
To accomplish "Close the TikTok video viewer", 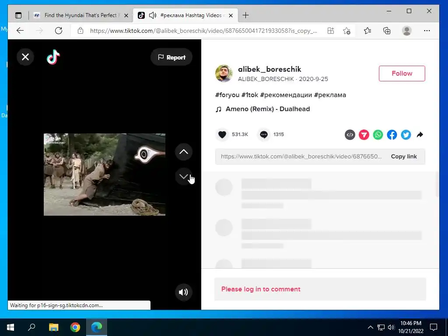I will click(x=25, y=57).
